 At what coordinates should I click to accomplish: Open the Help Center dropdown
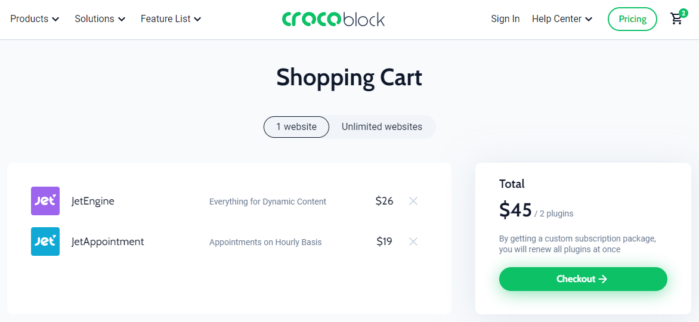tap(562, 18)
